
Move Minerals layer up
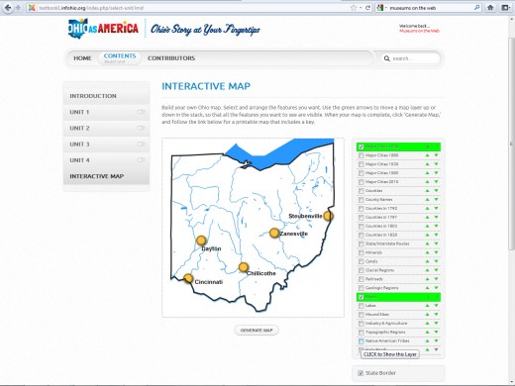pos(427,252)
